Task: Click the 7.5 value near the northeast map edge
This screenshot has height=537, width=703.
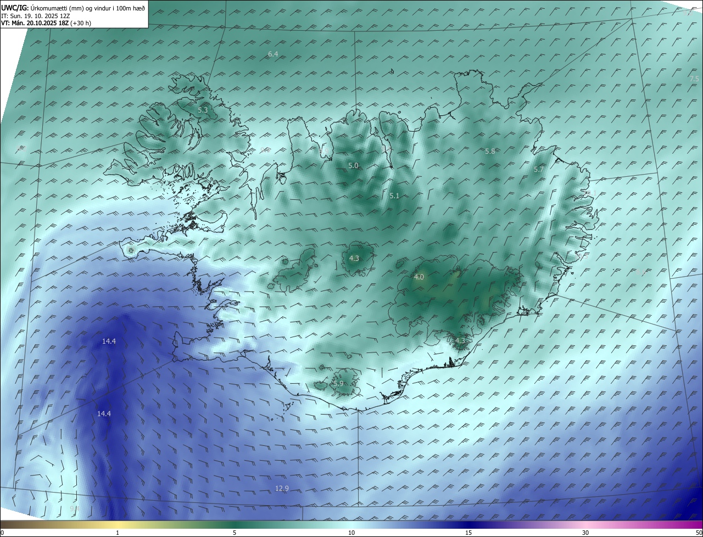Action: (x=694, y=79)
